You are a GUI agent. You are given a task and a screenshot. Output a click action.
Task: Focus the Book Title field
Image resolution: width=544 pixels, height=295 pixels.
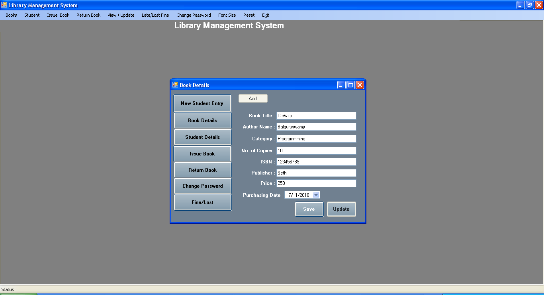pos(316,116)
